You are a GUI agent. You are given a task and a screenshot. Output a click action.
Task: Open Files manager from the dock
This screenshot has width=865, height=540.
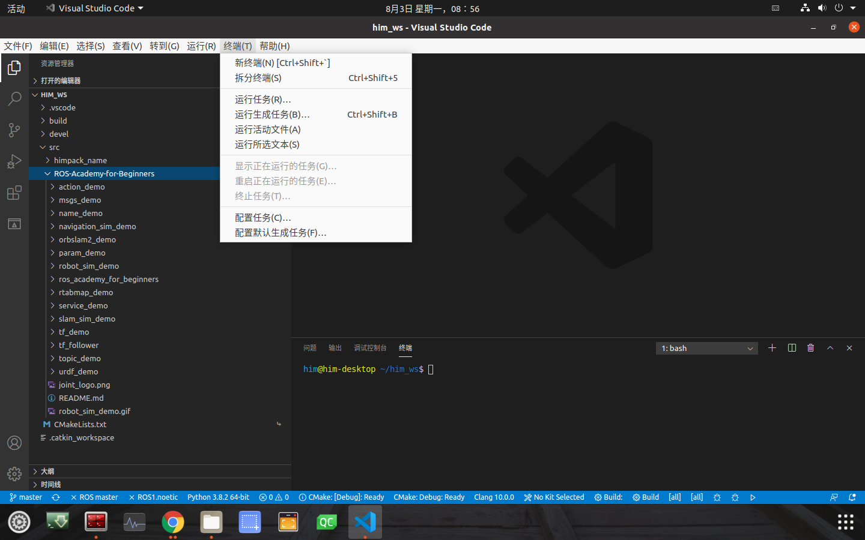pyautogui.click(x=211, y=523)
